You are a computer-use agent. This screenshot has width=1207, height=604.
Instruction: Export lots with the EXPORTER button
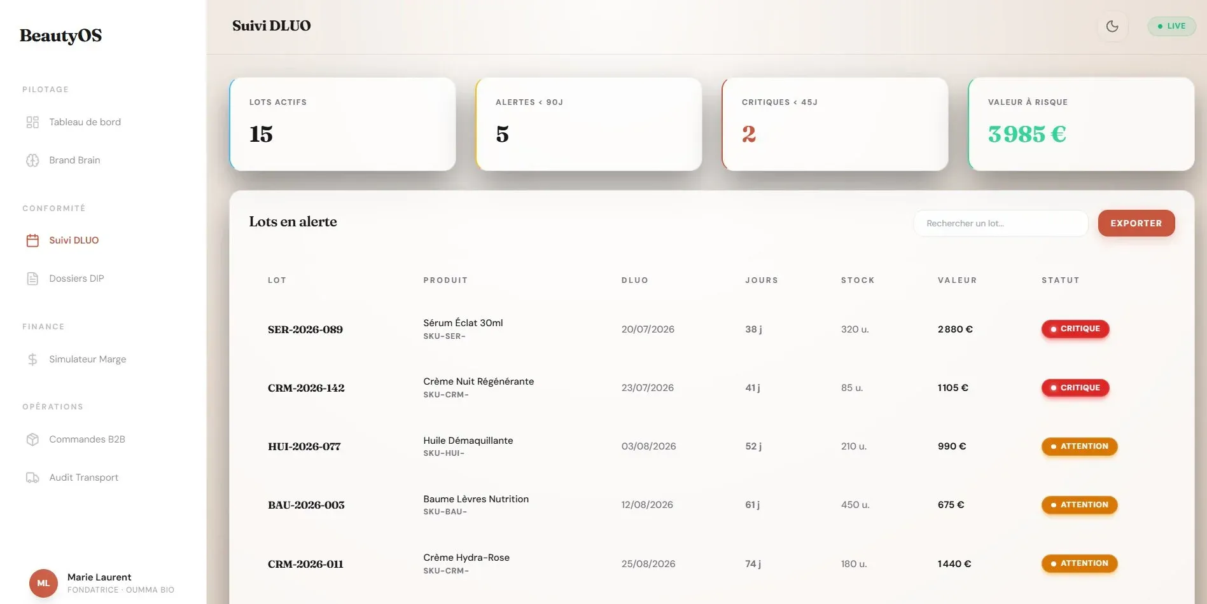pos(1136,223)
